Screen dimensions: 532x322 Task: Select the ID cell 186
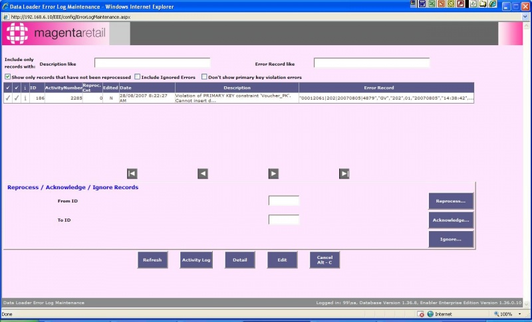point(37,98)
